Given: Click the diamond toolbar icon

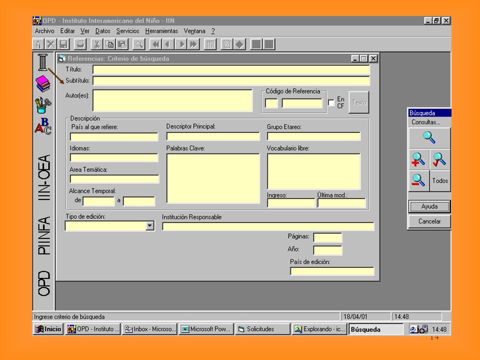Looking at the screenshot, I should click(x=239, y=44).
